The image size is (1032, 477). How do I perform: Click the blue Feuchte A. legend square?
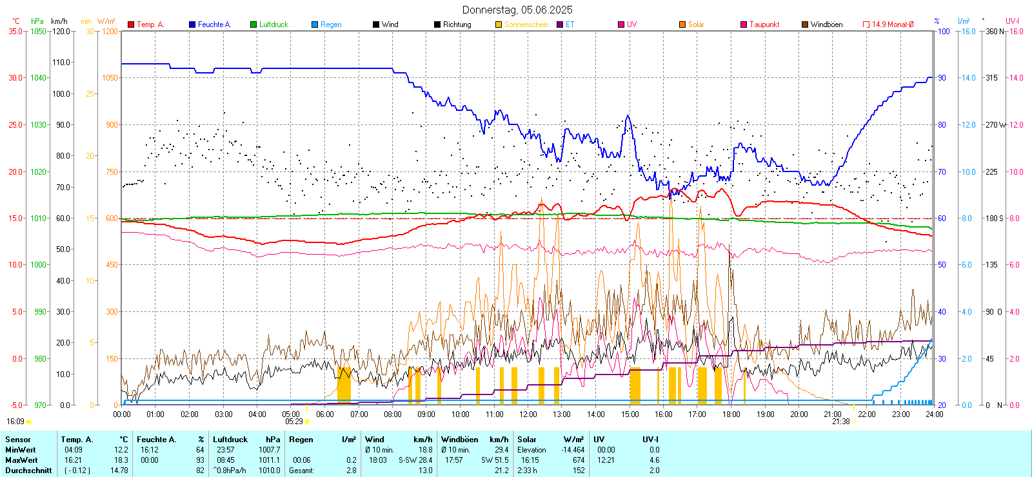192,24
